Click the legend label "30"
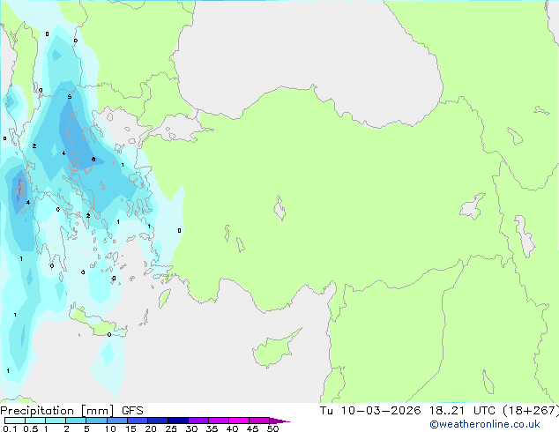Viewport: 559px width, 432px height. [191, 428]
